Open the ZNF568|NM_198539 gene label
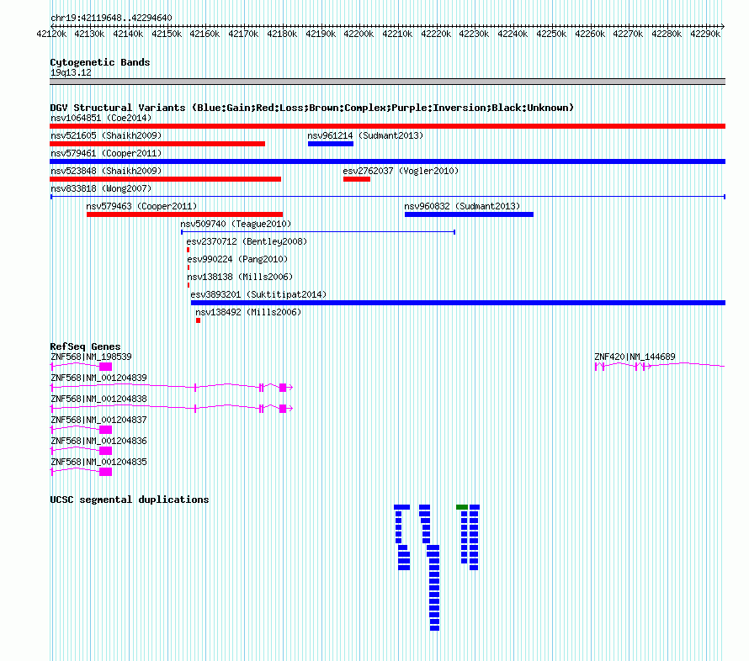This screenshot has height=661, width=749. [91, 357]
